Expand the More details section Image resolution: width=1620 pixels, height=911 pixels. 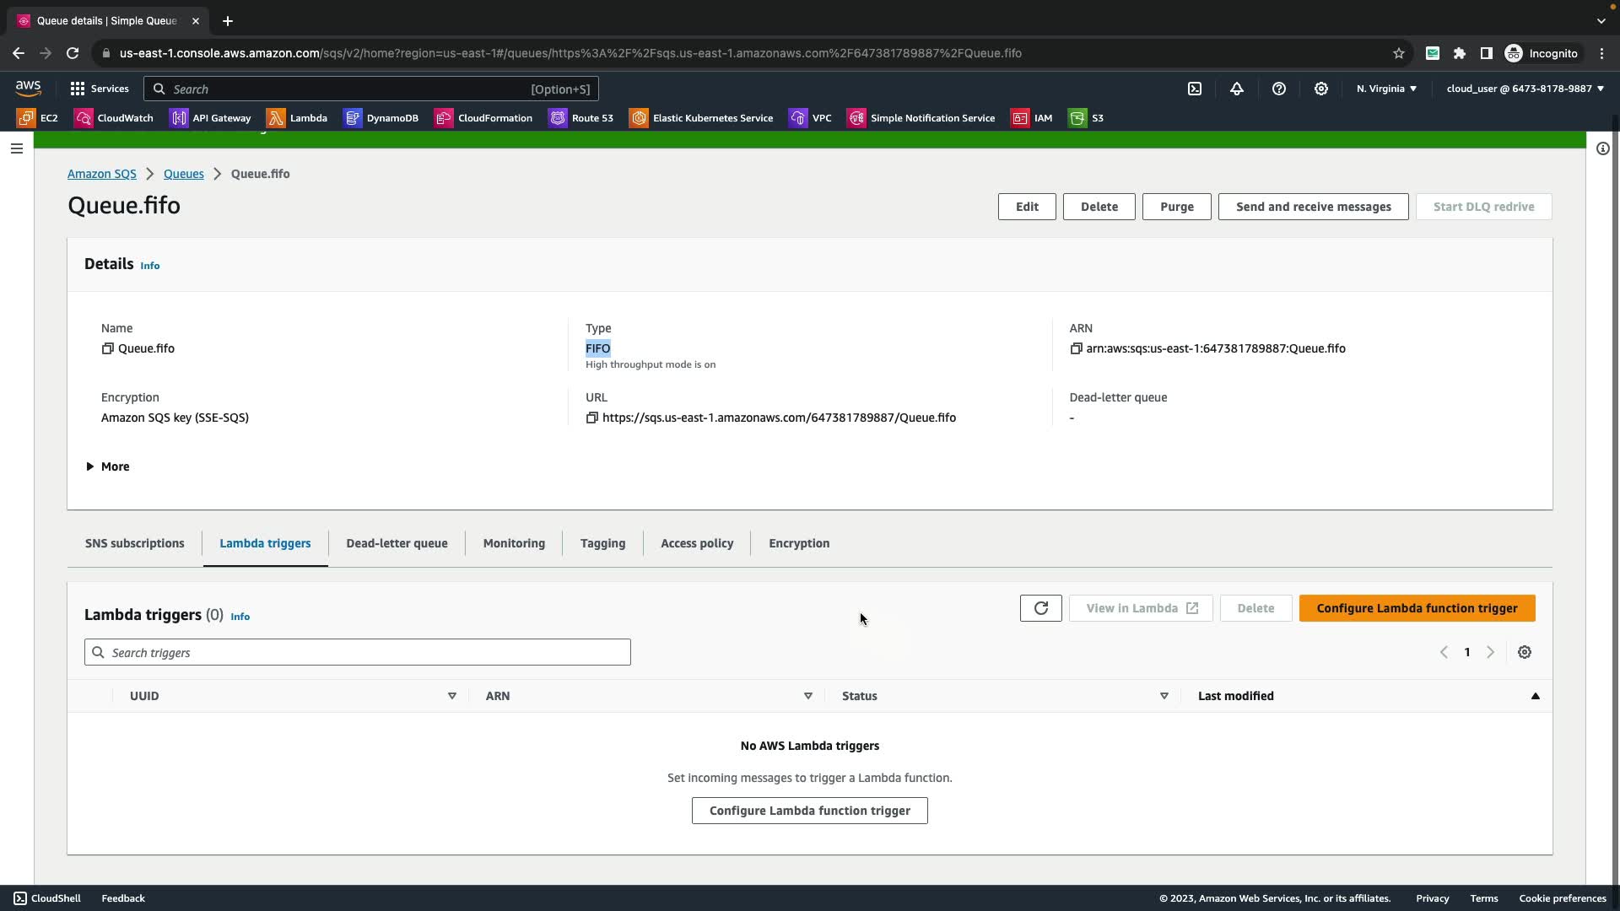pos(107,466)
